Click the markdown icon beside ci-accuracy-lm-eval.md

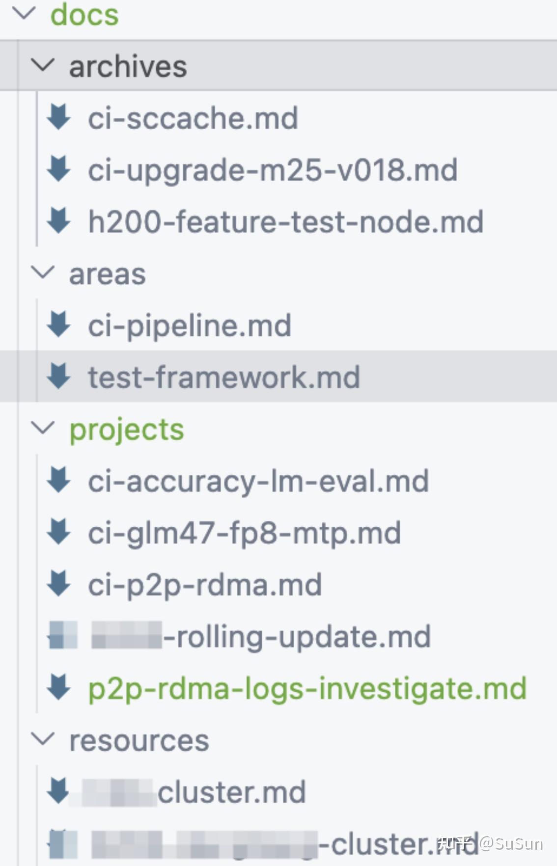[59, 480]
